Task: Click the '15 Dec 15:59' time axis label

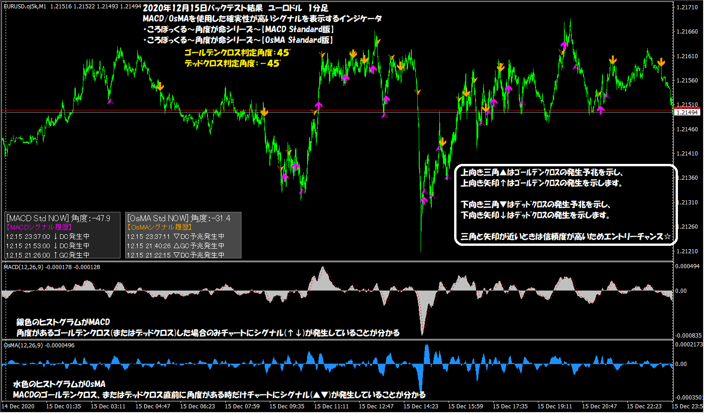Action: 465,406
